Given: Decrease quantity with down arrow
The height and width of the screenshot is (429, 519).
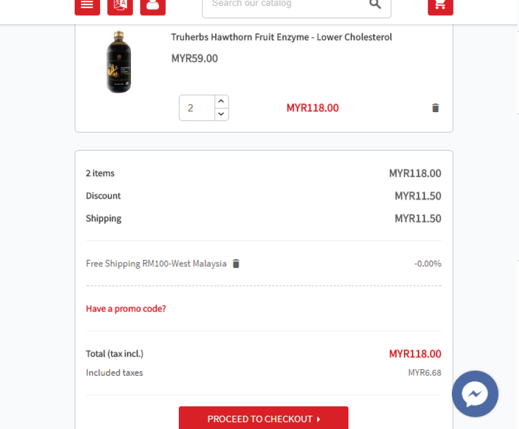Looking at the screenshot, I should [x=222, y=114].
